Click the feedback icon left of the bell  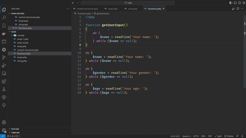(238, 136)
